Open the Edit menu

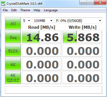pos(14,10)
